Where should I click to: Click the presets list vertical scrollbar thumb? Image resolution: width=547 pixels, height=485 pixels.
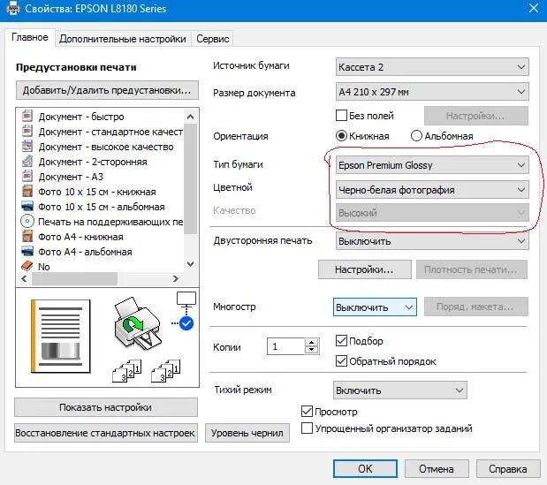(191, 179)
